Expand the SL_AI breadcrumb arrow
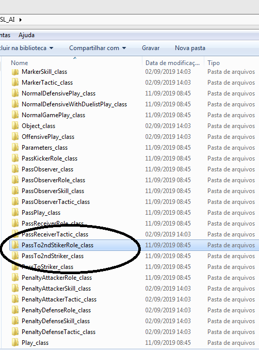This screenshot has width=259, height=350. [x=21, y=20]
